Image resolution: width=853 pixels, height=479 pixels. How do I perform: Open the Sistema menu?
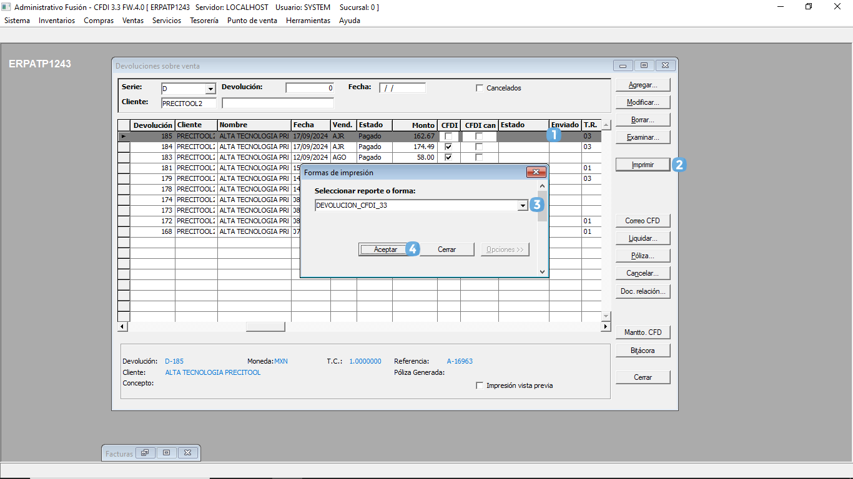tap(17, 21)
